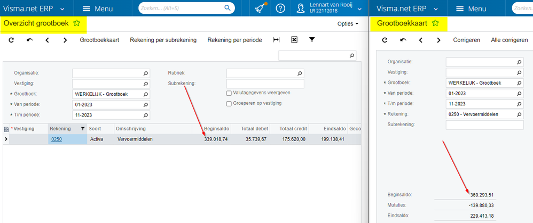Click undo icon in Grootboekkaart toolbar
Image resolution: width=533 pixels, height=223 pixels.
pyautogui.click(x=403, y=40)
